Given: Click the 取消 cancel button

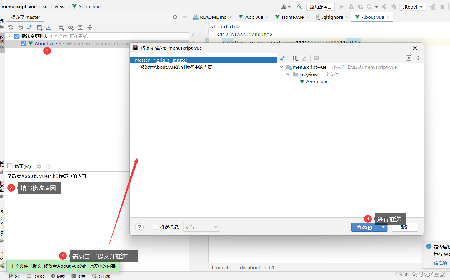Looking at the screenshot, I should coord(405,227).
